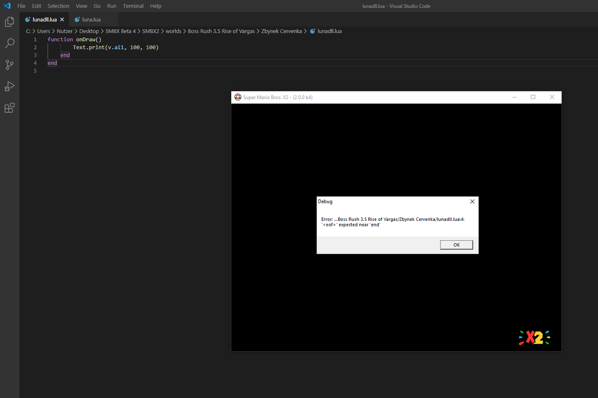Open the Search view in activity bar

9,43
